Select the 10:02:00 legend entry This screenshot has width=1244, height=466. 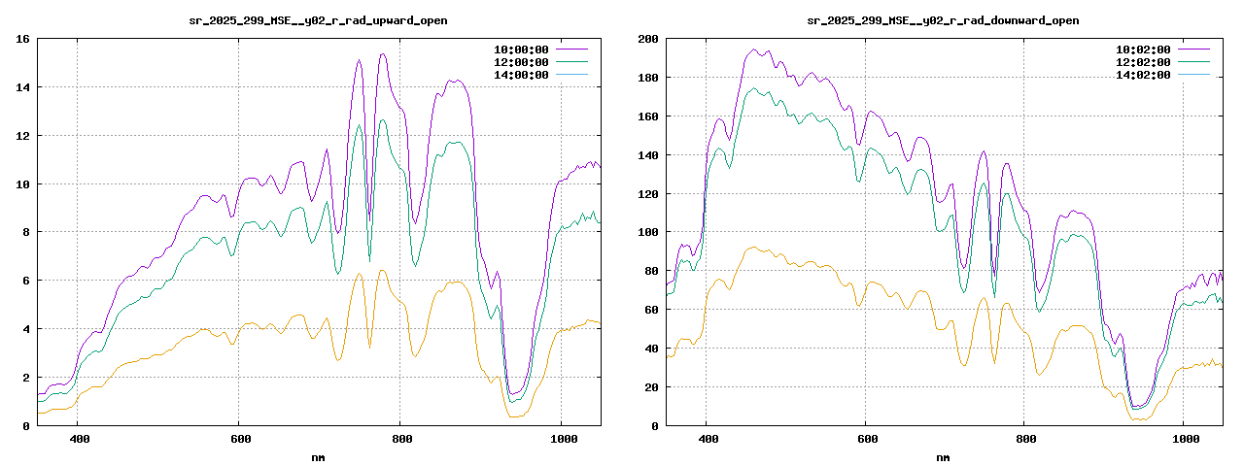(1142, 49)
